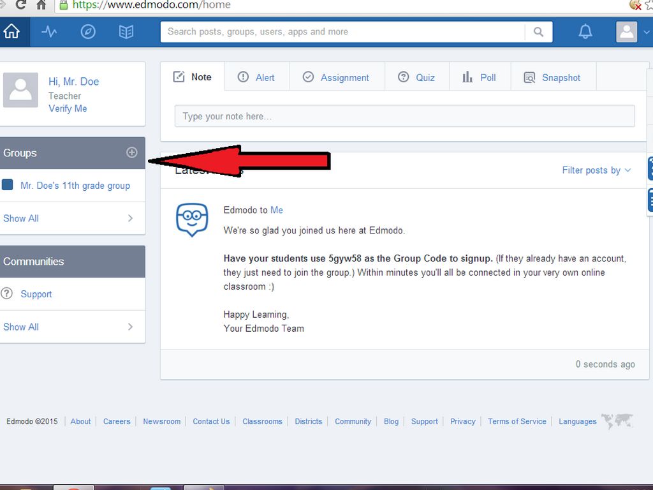Open the notifications bell
The width and height of the screenshot is (653, 490).
[x=585, y=31]
